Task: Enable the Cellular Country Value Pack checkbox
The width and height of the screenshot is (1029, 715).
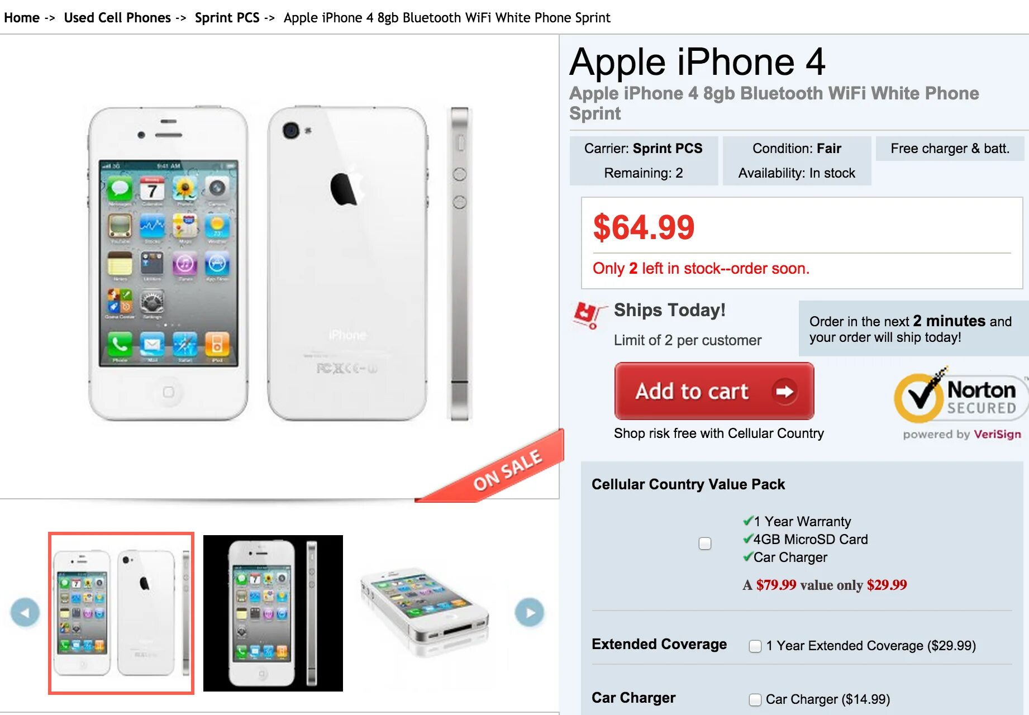Action: tap(705, 543)
